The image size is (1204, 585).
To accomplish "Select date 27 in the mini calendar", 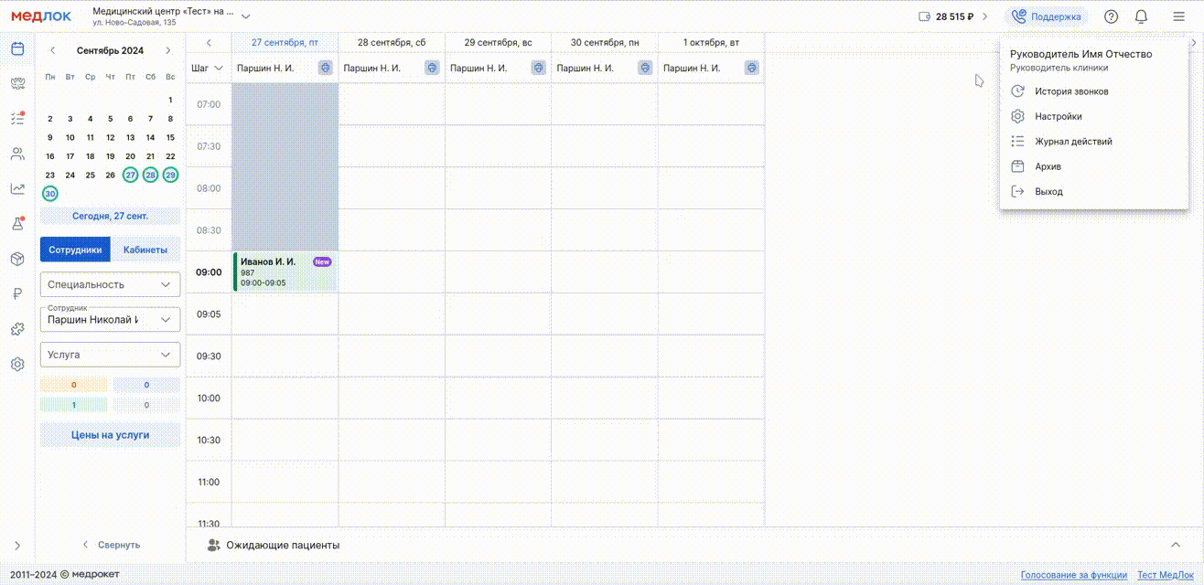I will [x=131, y=175].
